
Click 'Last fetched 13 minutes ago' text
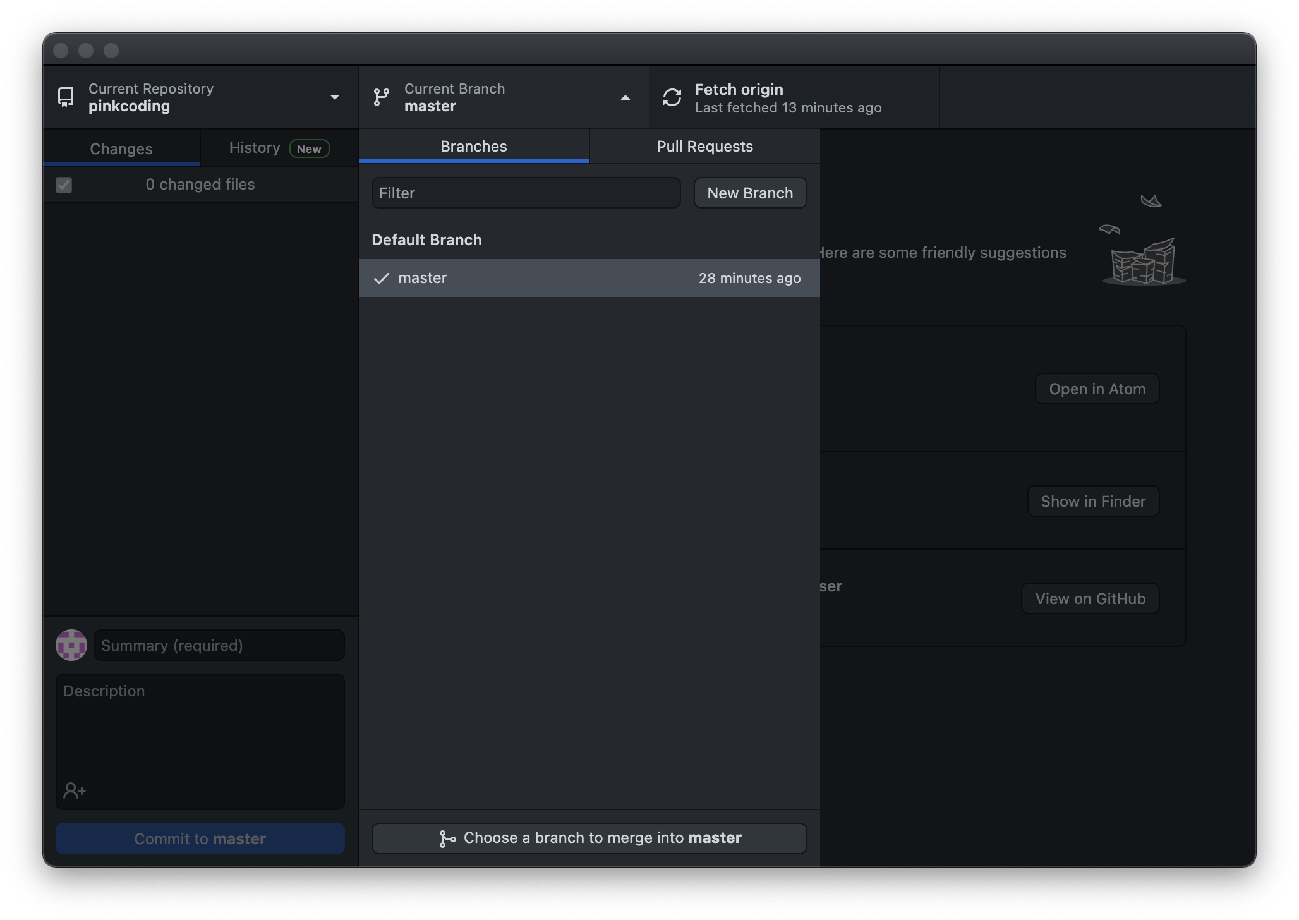(x=788, y=107)
